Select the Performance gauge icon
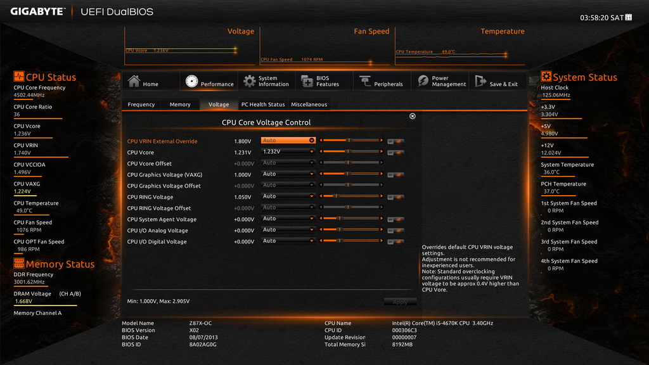This screenshot has height=365, width=649. click(x=191, y=81)
